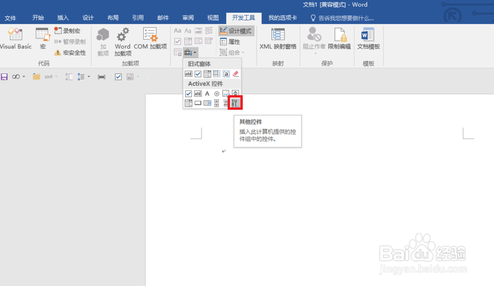This screenshot has height=286, width=494.
Task: Click the check box icon in quick toolbar
Action: [118, 77]
